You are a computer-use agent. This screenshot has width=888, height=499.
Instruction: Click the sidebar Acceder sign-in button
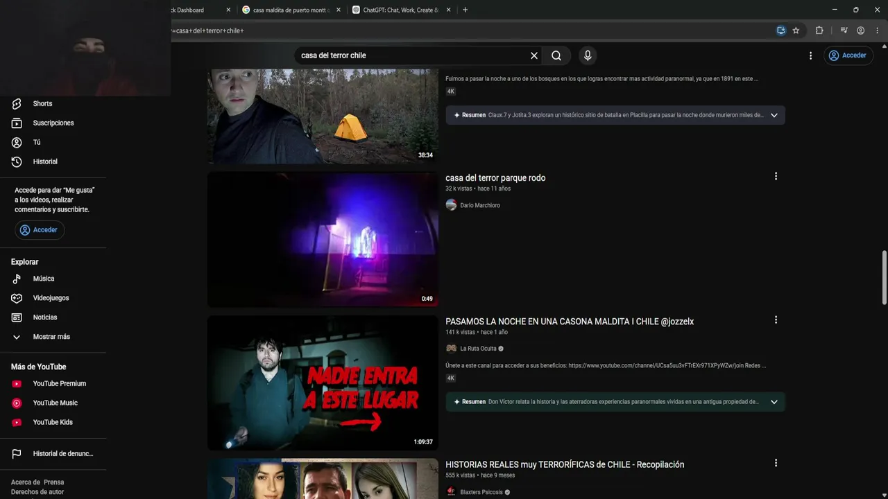point(40,230)
